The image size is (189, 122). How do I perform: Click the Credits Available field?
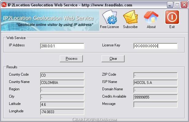click(156, 97)
